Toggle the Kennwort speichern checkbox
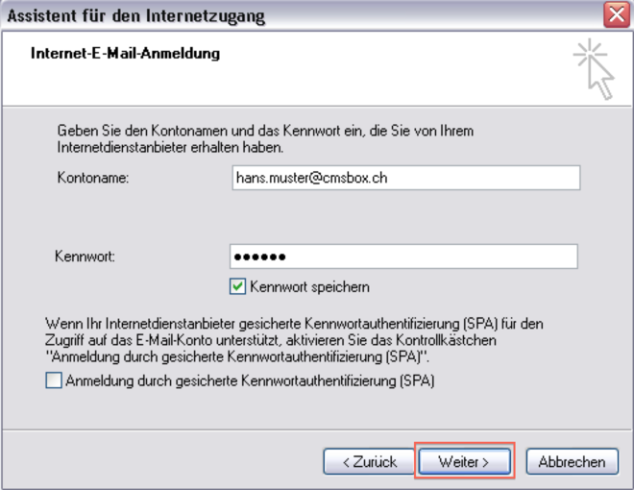634x490 pixels. coord(237,286)
